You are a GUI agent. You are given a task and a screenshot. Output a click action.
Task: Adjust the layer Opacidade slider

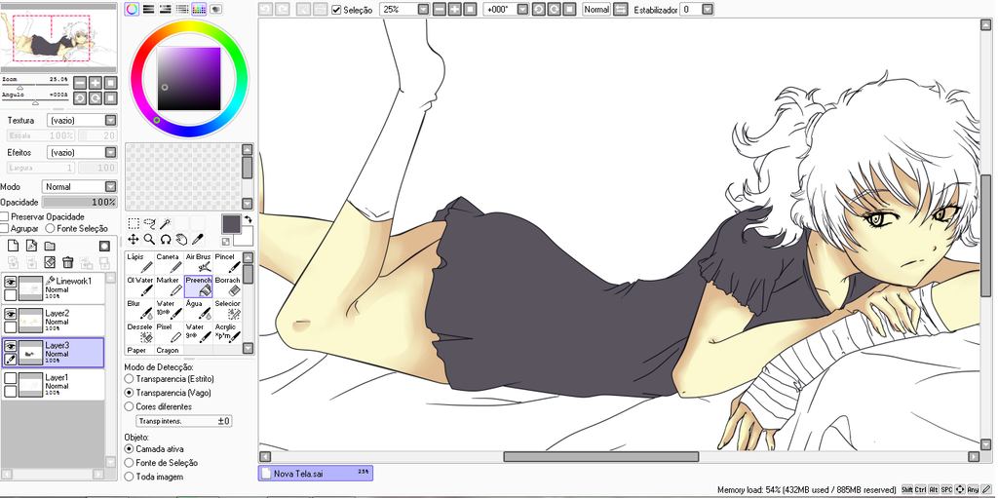click(x=80, y=202)
